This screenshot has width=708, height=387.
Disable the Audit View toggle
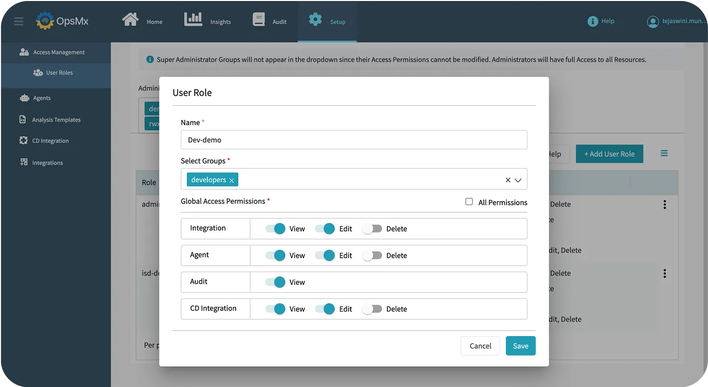click(275, 282)
